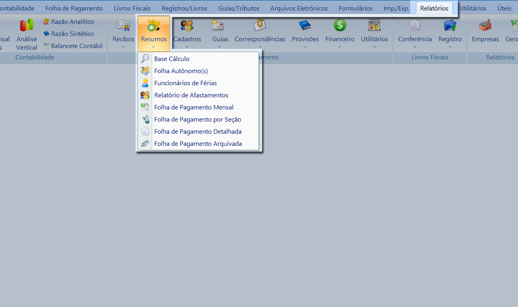Click the Registro folder icon
Screen dimensions: 518x307
(450, 25)
